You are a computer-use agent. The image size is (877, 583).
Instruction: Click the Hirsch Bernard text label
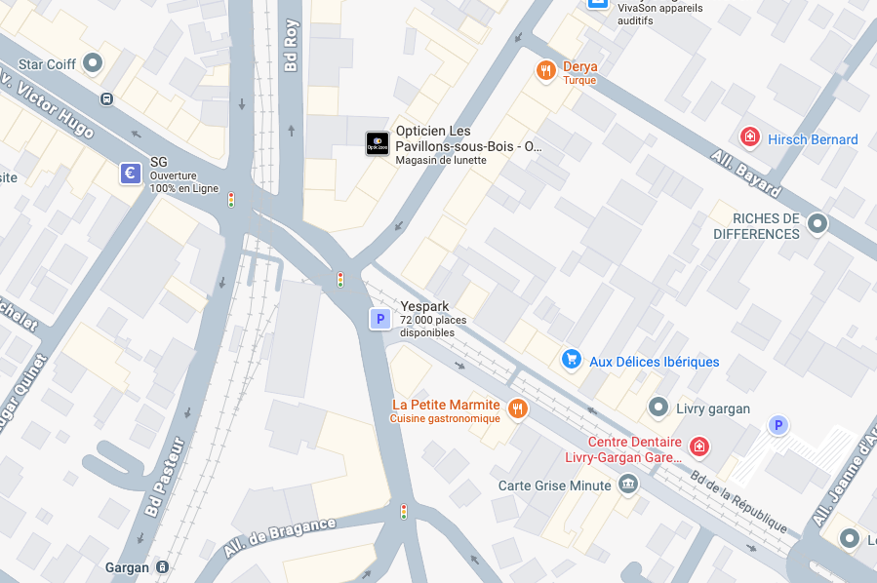(813, 139)
